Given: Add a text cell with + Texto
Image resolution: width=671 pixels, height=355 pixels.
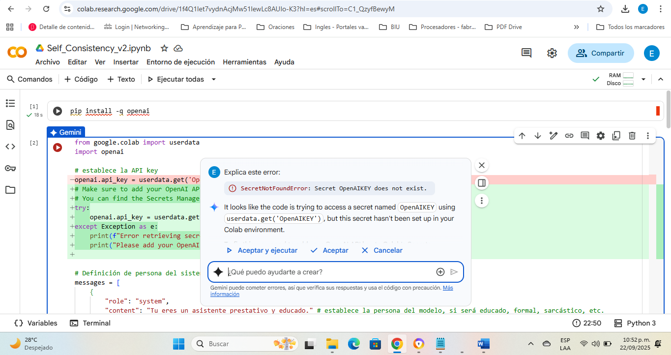Looking at the screenshot, I should click(121, 79).
